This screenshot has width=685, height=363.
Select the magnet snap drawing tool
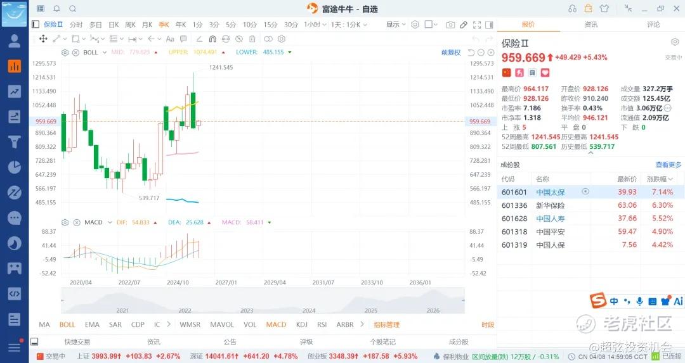pos(212,39)
